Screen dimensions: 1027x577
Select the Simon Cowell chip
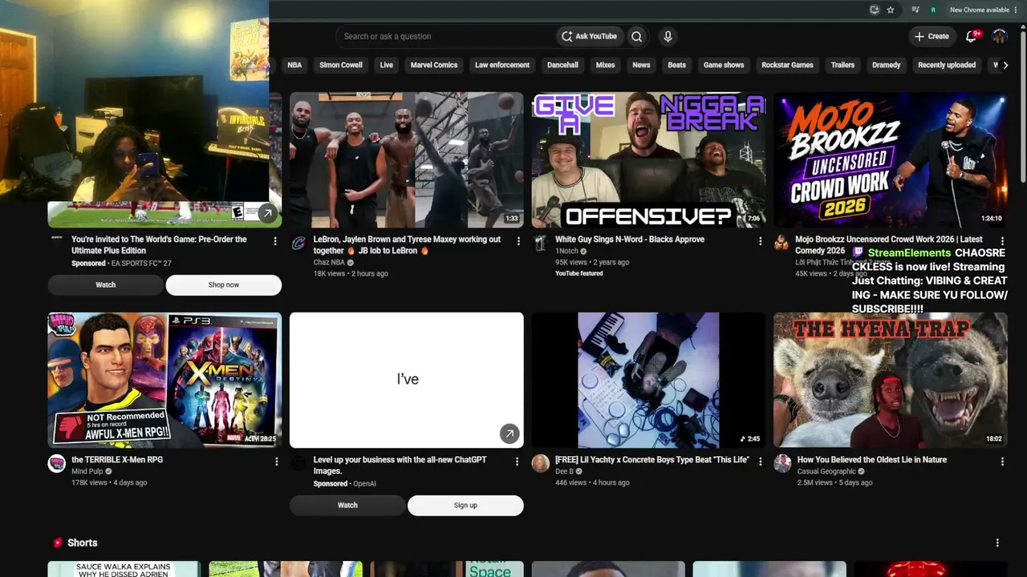click(341, 65)
